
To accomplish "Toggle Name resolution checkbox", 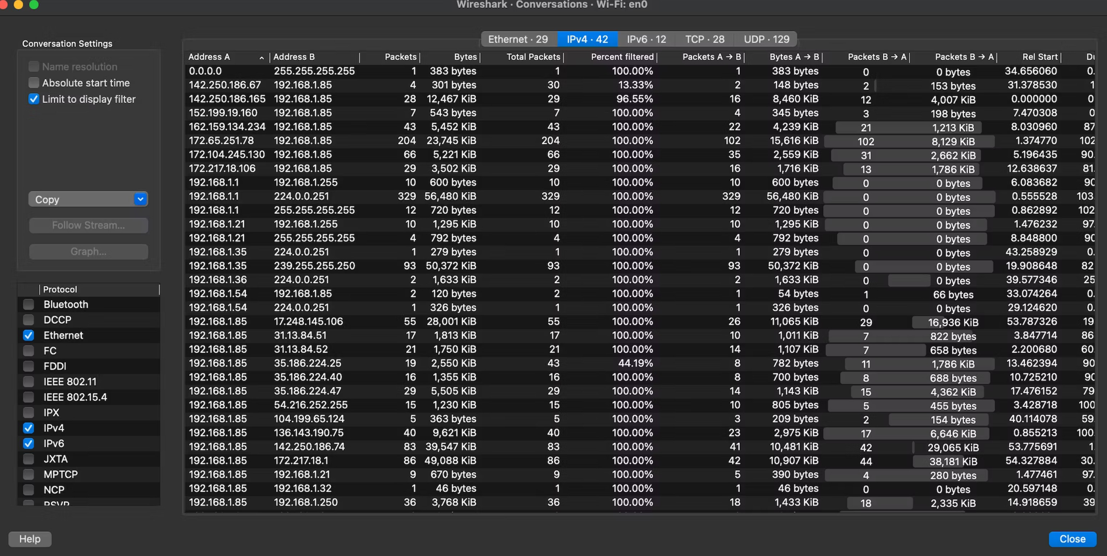I will (x=34, y=67).
